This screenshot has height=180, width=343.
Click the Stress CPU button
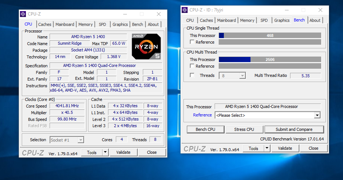(244, 129)
